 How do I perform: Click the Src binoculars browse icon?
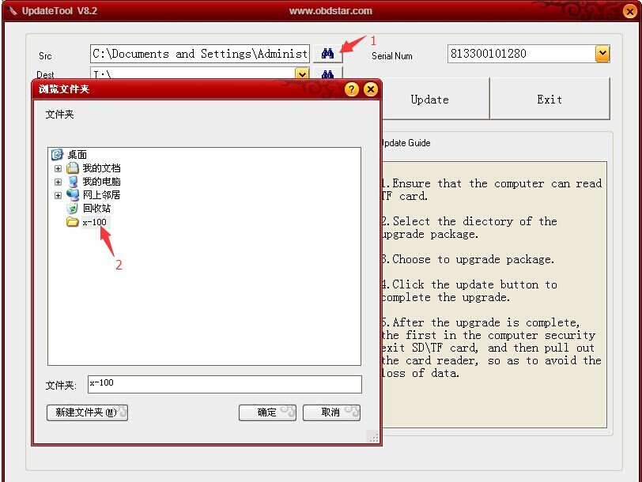click(x=327, y=54)
